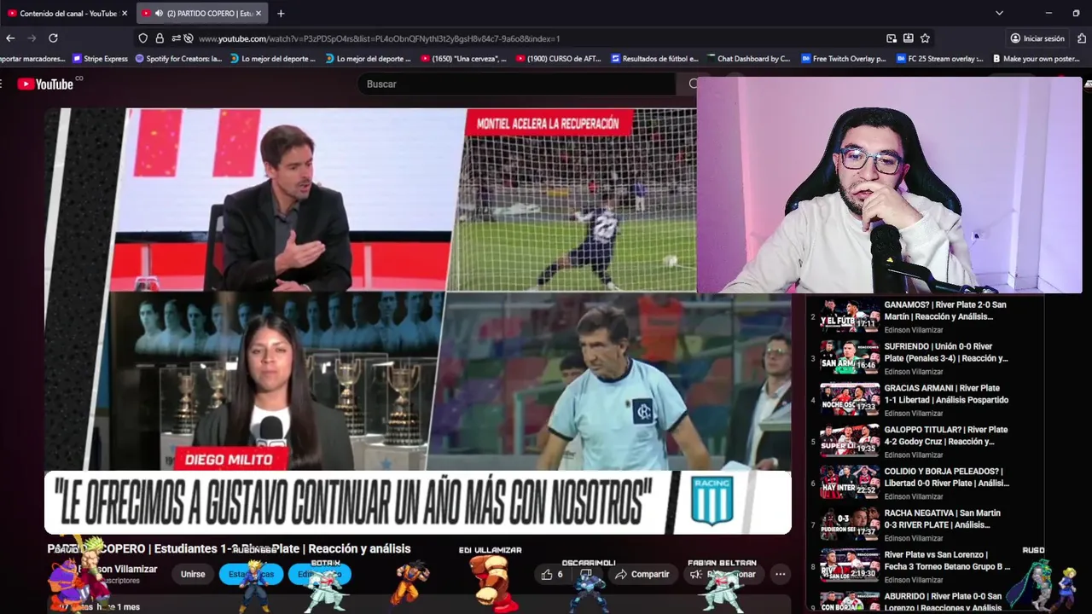
Task: Select the 16:46 thumbnail of SUFRIENDO video
Action: click(850, 357)
